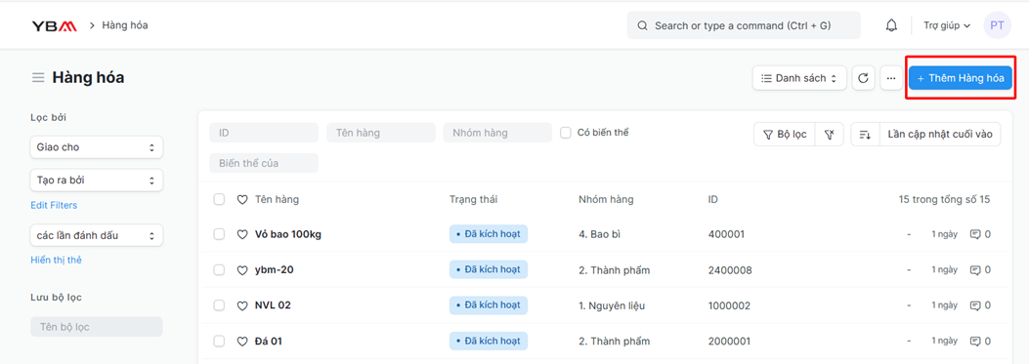Click the Thêm Hàng hóa button
The height and width of the screenshot is (364, 1029).
pyautogui.click(x=960, y=78)
